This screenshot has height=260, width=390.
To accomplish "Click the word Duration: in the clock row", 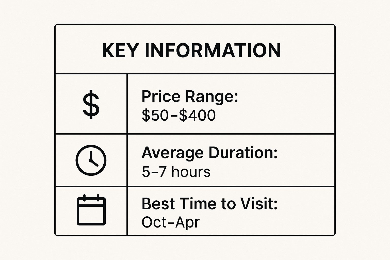I will [243, 153].
